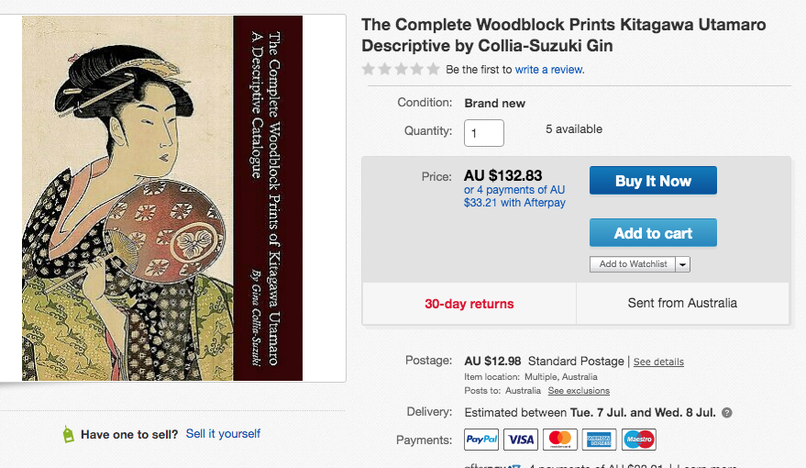Open the Sell it yourself link
The image size is (806, 468).
223,433
